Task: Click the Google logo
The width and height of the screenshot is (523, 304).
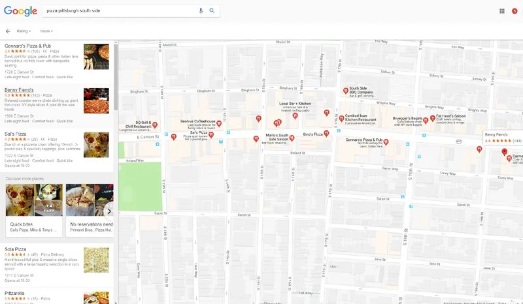Action: [20, 10]
